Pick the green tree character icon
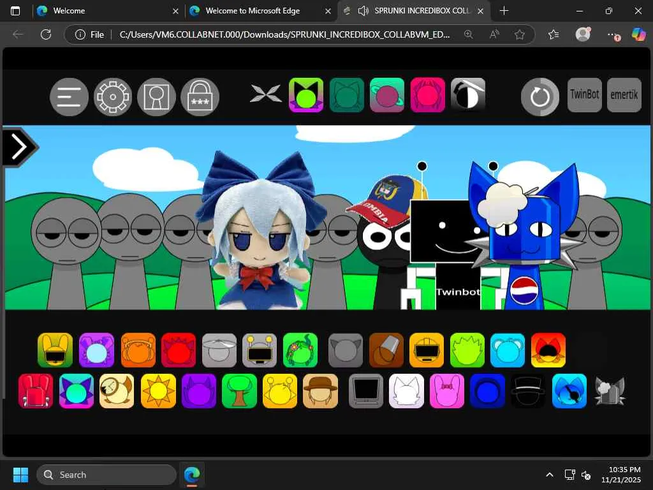 tap(240, 391)
